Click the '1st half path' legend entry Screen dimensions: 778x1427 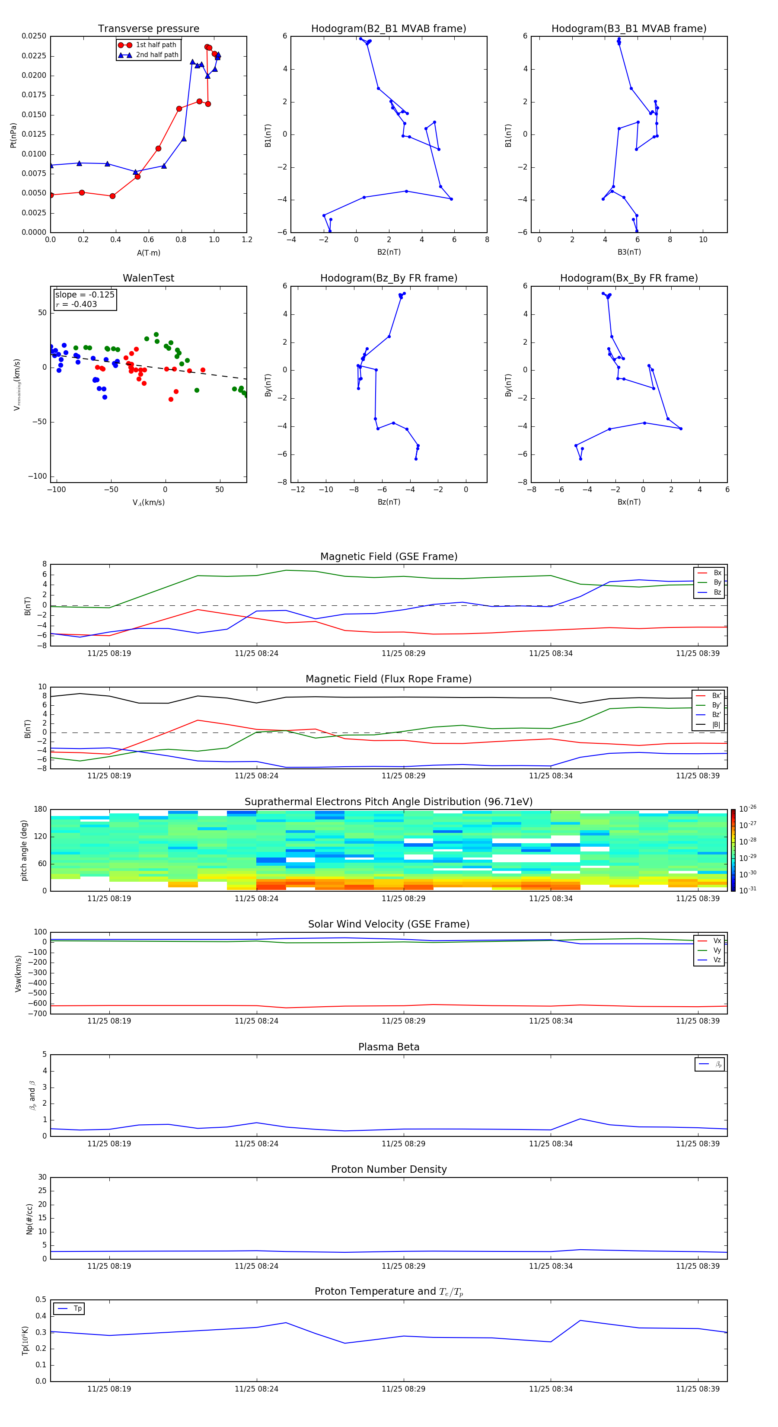(x=148, y=45)
